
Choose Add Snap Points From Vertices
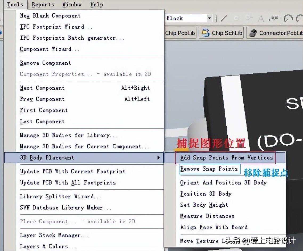tap(226, 158)
